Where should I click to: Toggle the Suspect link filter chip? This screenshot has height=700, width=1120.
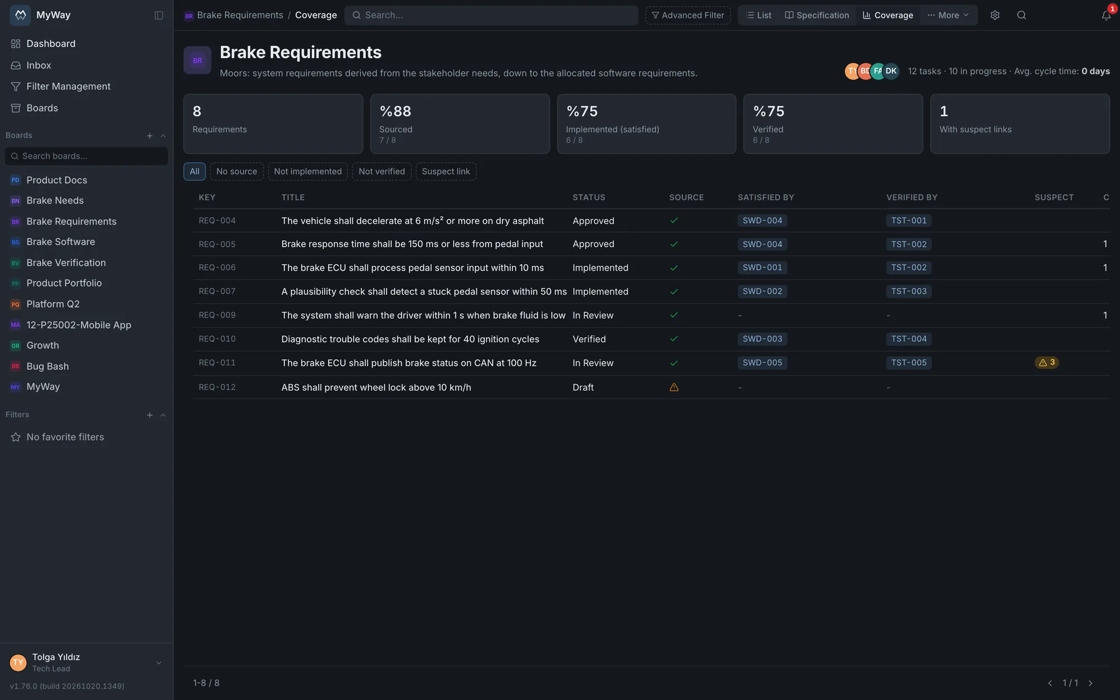click(446, 171)
